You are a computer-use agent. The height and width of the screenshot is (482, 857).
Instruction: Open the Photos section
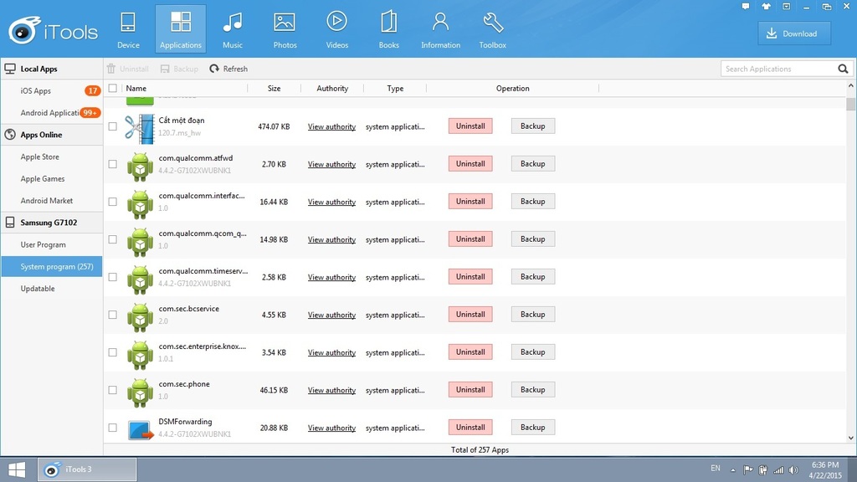285,29
